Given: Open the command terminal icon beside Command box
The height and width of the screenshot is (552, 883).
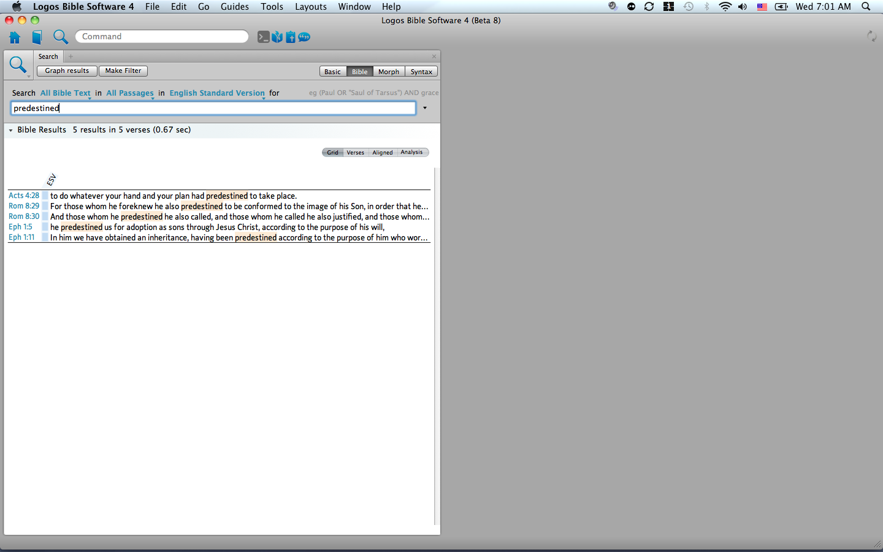Looking at the screenshot, I should coord(263,37).
